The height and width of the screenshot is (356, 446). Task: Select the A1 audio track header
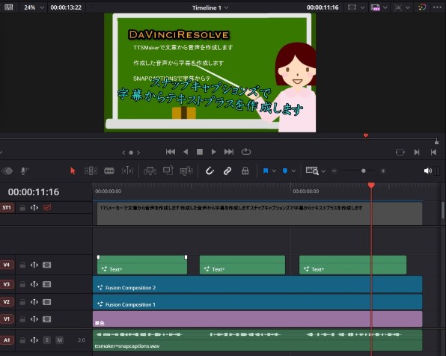click(7, 340)
